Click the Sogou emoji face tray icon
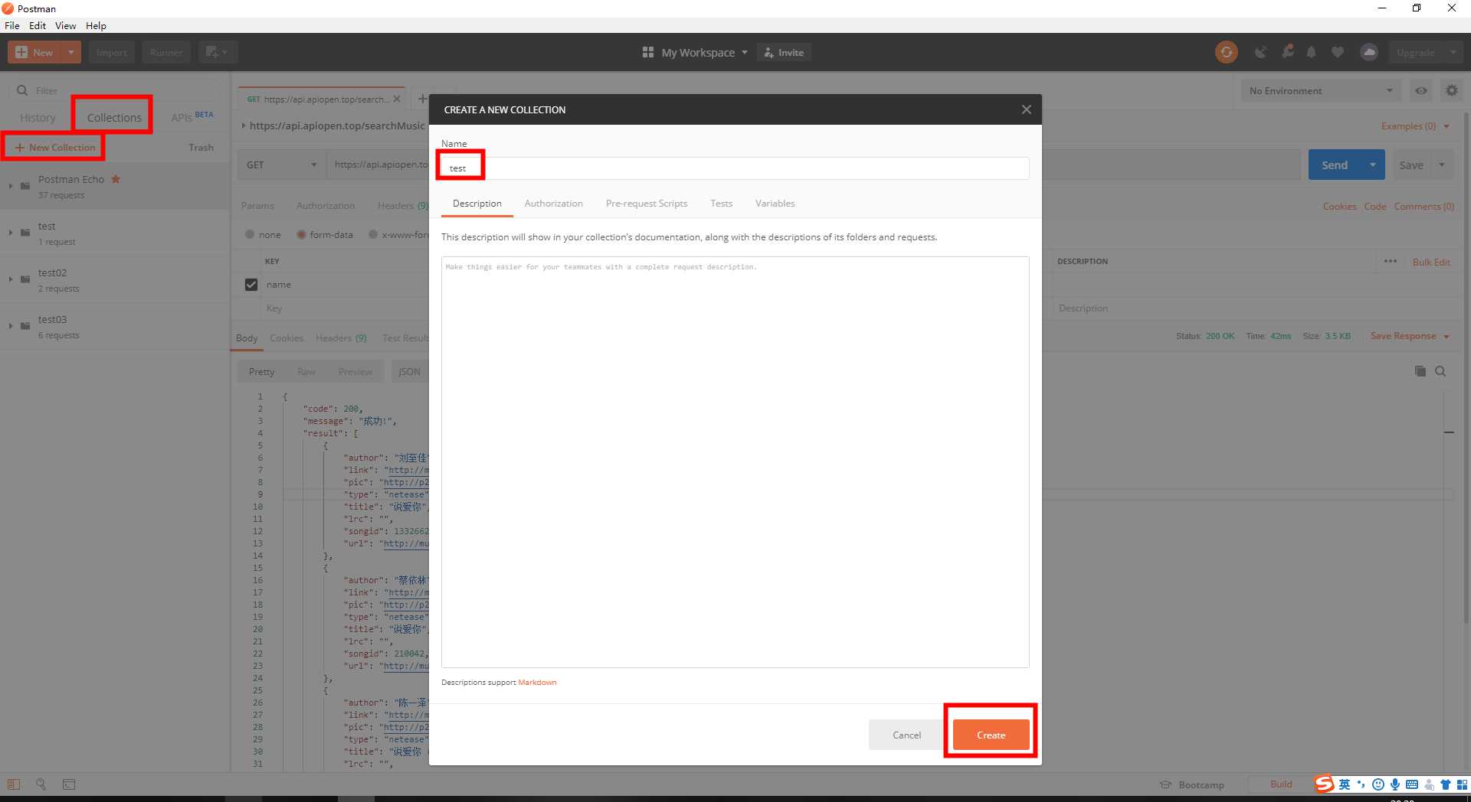The height and width of the screenshot is (802, 1471). 1378,784
